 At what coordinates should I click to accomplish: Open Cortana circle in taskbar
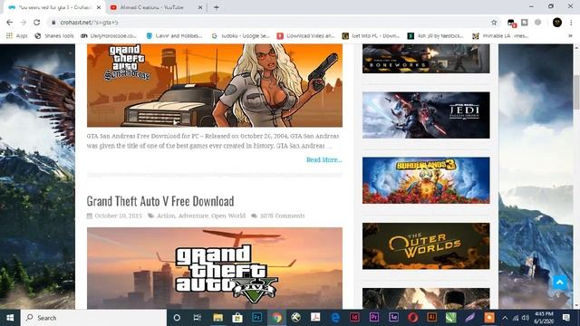177,318
